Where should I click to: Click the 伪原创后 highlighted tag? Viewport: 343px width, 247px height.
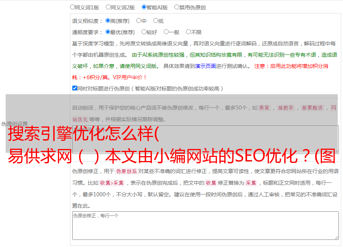(x=127, y=171)
